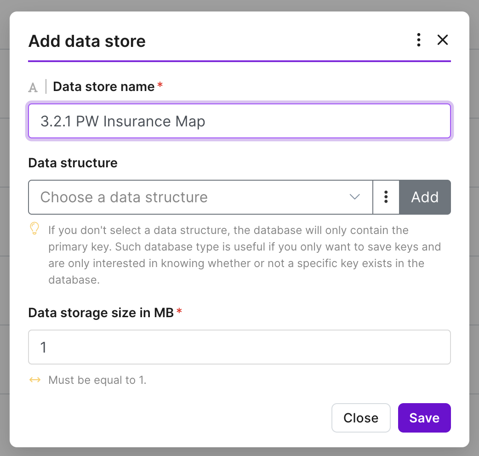Click the red asterisk after Data store name
This screenshot has width=479, height=456.
[x=160, y=85]
